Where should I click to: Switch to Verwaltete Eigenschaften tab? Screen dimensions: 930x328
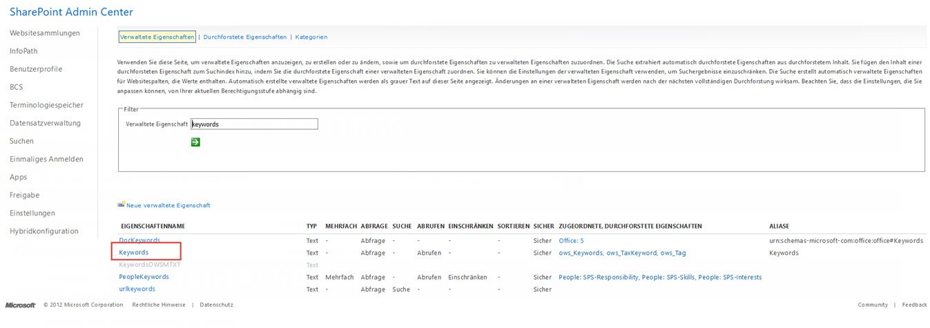(157, 37)
